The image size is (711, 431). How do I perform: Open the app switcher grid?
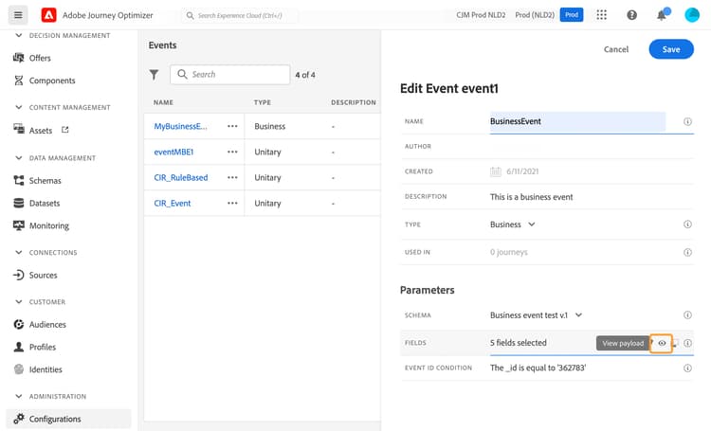coord(602,15)
